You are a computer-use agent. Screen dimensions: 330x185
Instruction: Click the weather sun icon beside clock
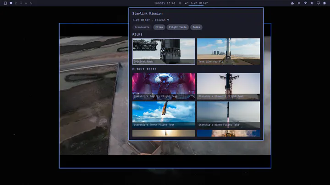point(180,3)
